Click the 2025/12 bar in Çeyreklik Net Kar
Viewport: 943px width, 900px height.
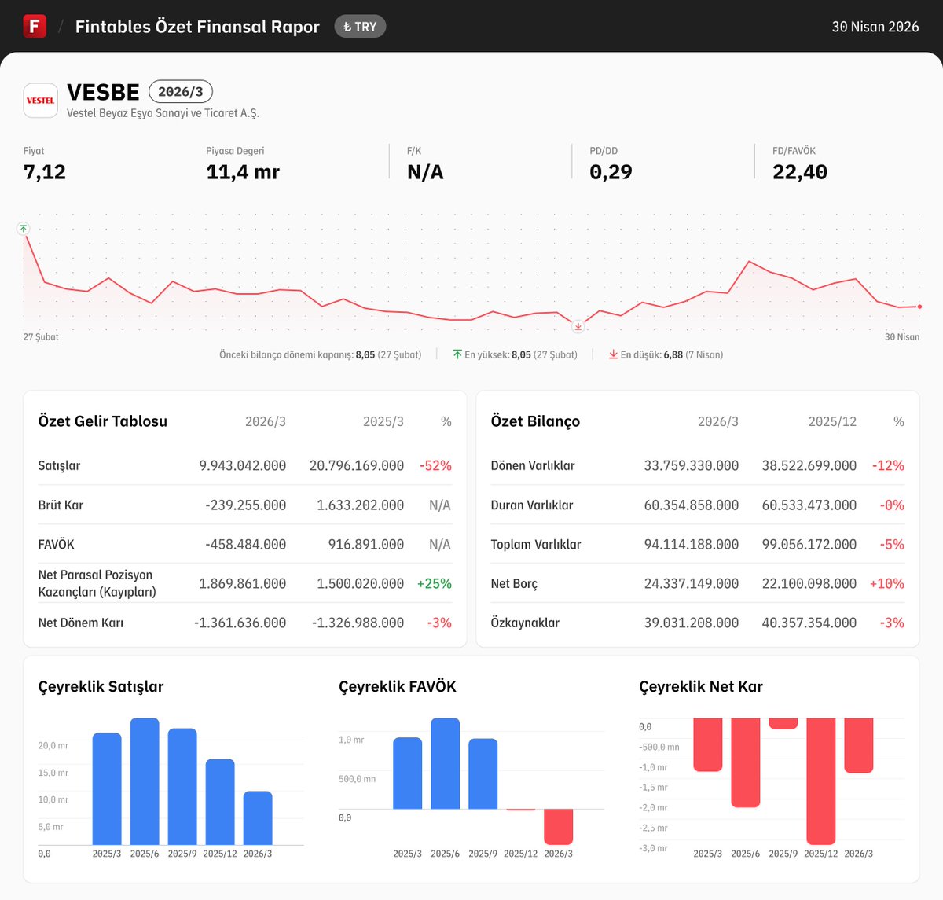pos(821,781)
